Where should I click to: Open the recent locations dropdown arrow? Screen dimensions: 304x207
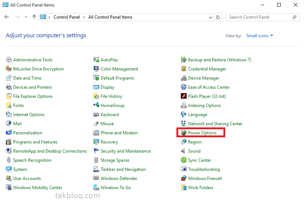tap(26, 17)
